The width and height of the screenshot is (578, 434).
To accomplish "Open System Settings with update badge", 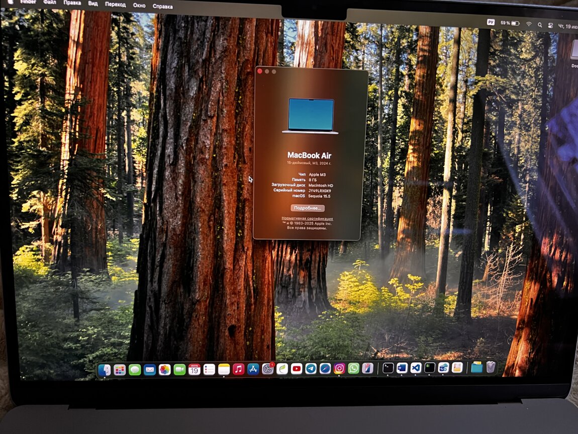I will tap(267, 369).
